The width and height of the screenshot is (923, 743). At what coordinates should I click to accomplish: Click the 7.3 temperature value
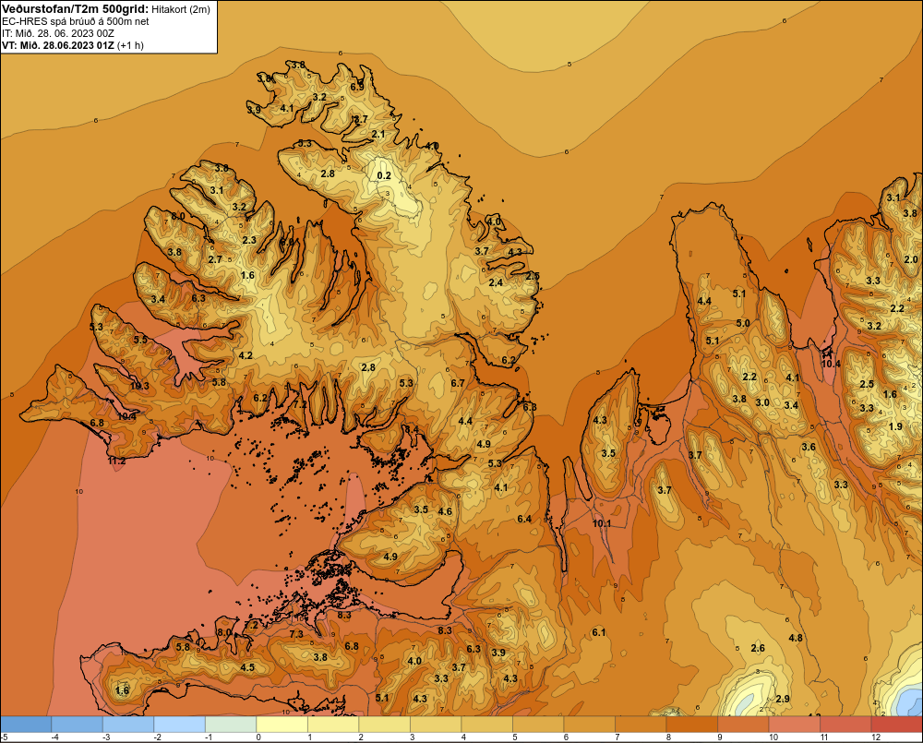point(296,634)
